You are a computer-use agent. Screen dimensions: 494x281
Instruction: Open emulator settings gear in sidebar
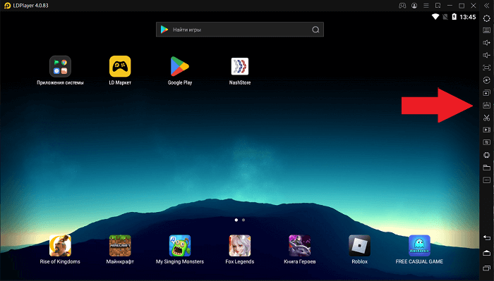coord(486,18)
